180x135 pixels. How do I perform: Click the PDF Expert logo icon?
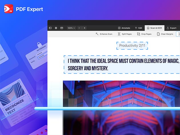pyautogui.click(x=9, y=9)
